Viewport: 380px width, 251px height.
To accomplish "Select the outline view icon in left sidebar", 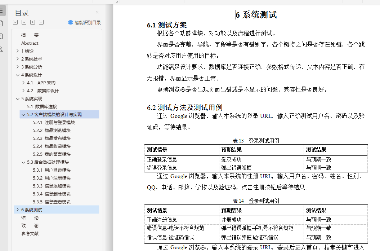I will click(1, 10).
